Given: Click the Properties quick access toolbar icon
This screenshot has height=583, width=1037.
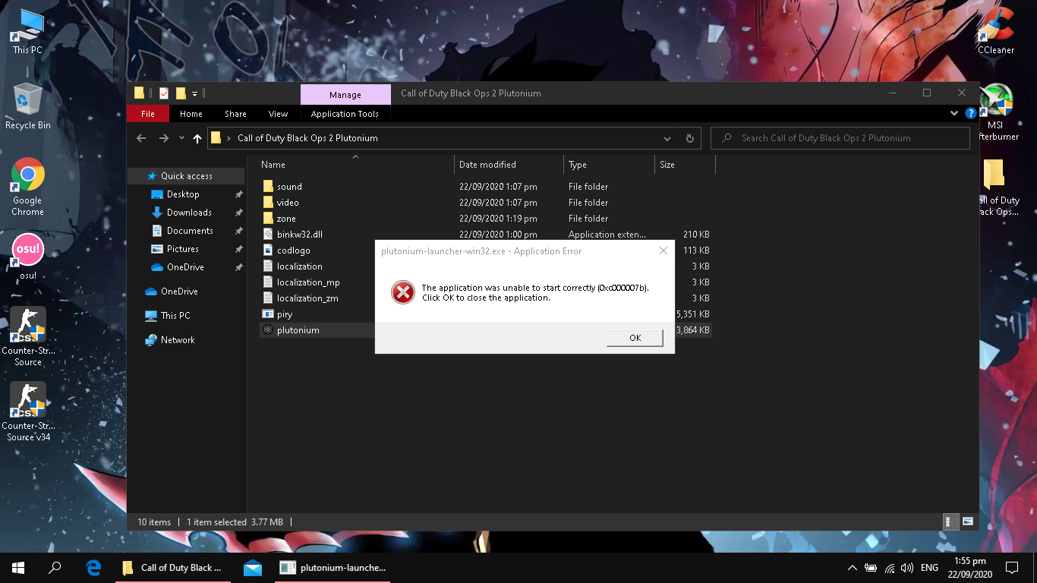Looking at the screenshot, I should [x=164, y=93].
